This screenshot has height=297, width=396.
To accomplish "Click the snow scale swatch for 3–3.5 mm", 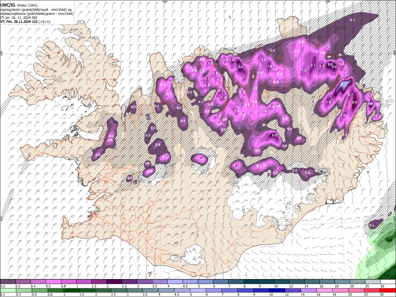I will 144,282.
